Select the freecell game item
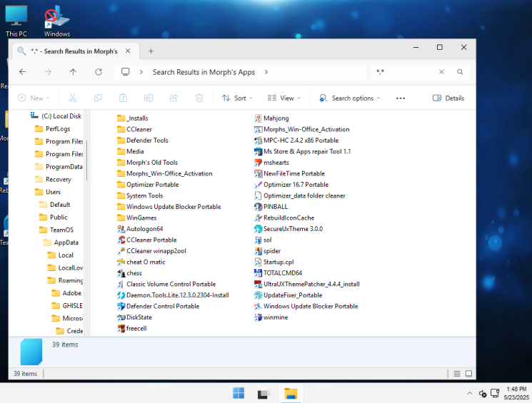 coord(132,328)
